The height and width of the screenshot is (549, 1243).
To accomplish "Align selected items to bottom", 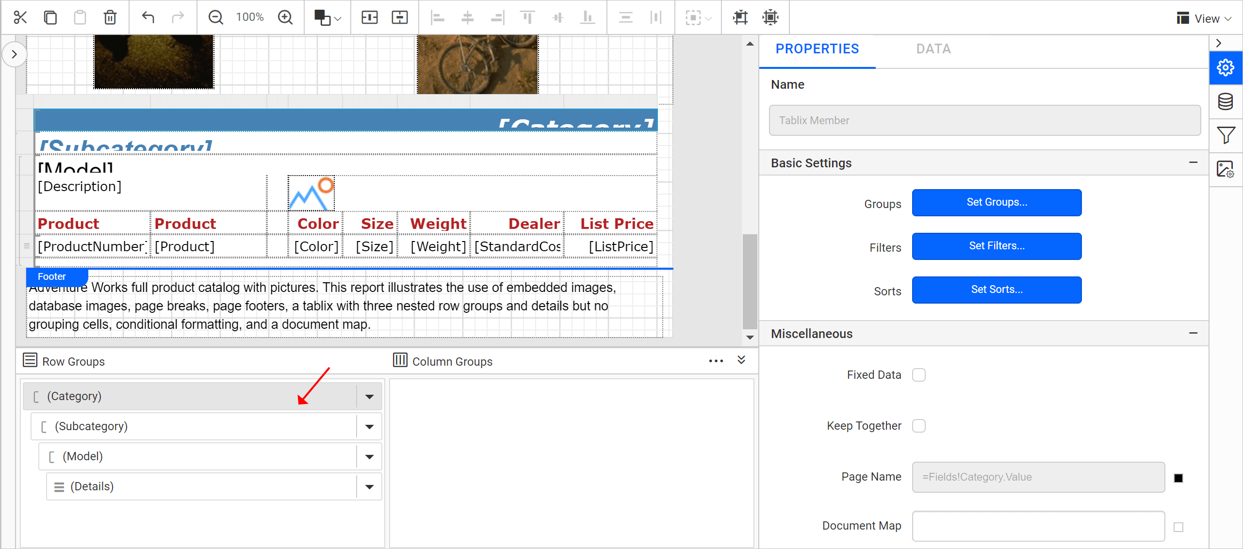I will [588, 17].
